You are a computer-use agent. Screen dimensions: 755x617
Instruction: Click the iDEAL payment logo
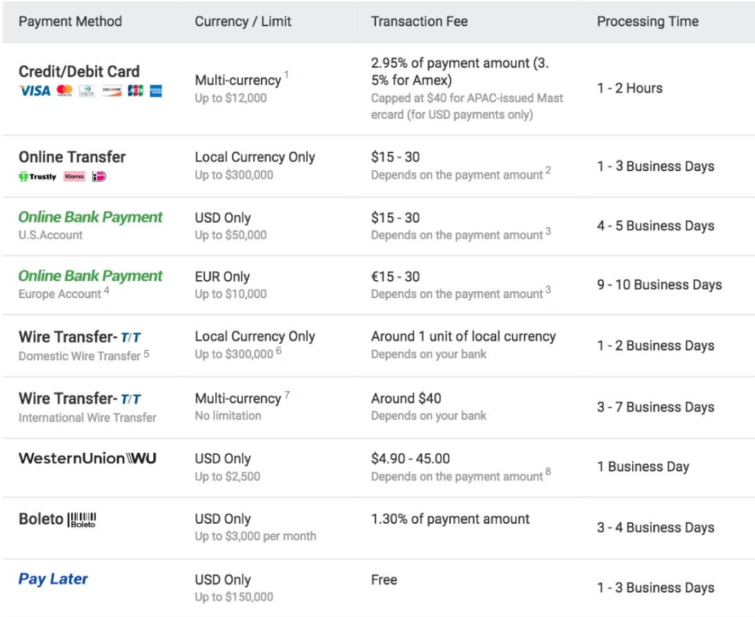pyautogui.click(x=99, y=176)
